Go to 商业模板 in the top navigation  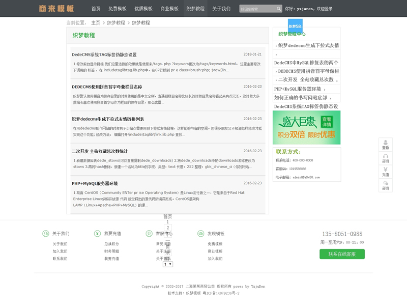click(169, 9)
